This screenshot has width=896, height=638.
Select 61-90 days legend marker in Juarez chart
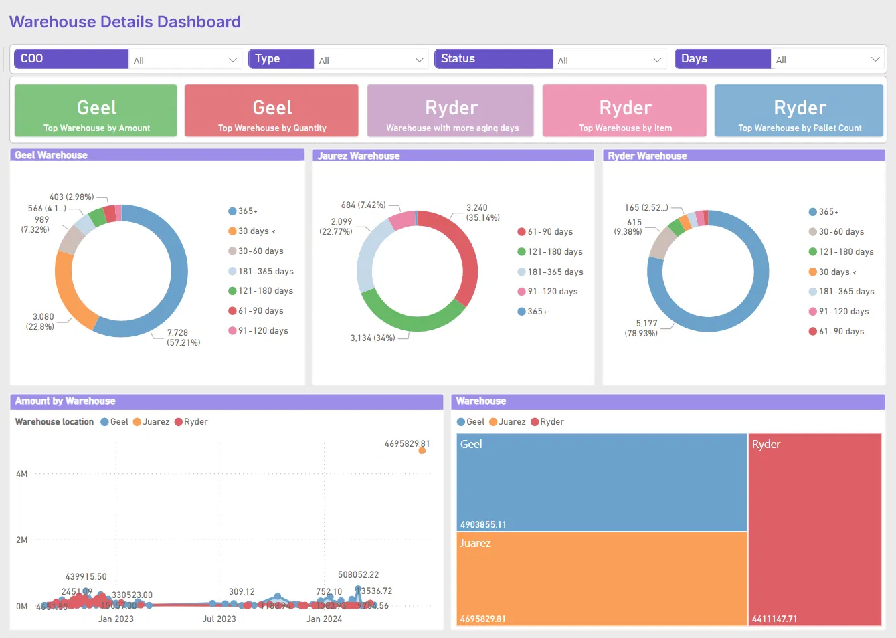click(x=521, y=232)
